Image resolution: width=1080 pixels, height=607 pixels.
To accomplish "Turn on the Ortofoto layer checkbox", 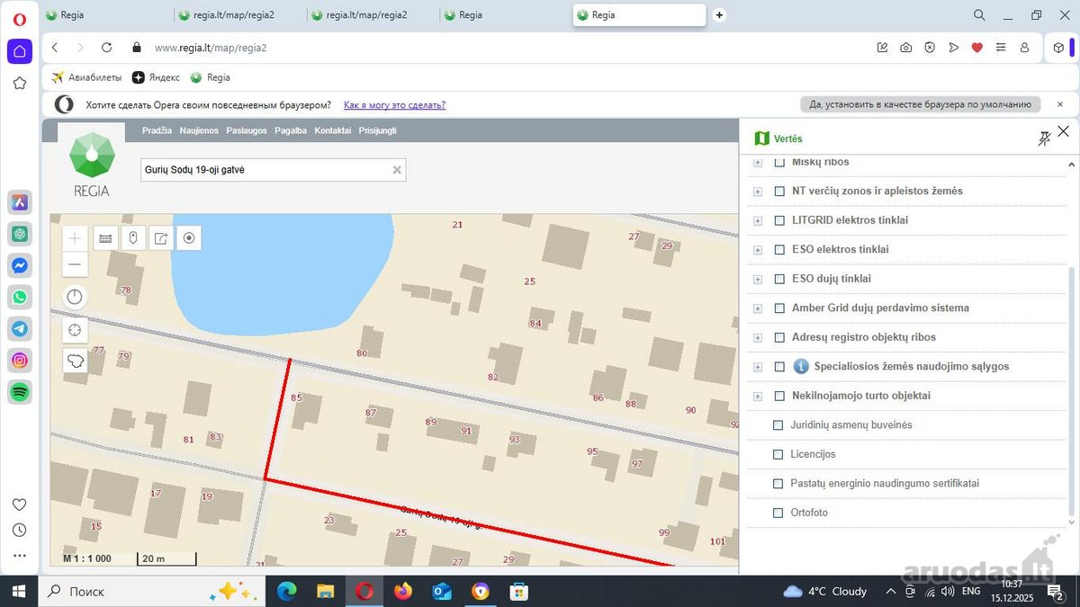I will (x=778, y=513).
